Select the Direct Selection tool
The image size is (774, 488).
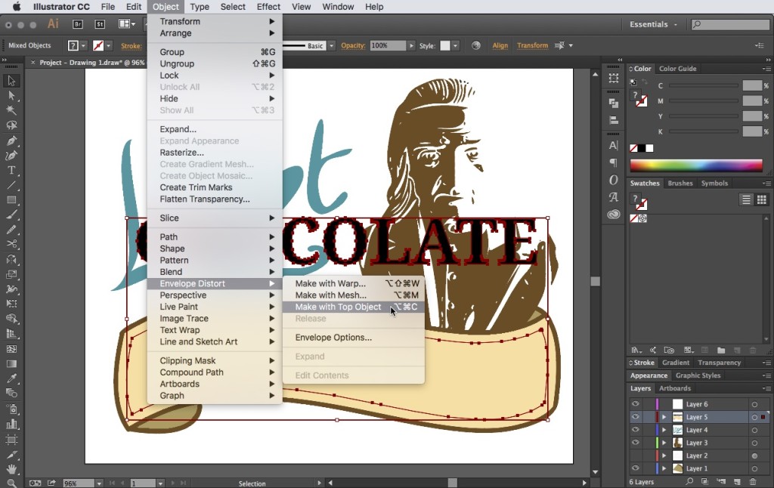pos(11,95)
